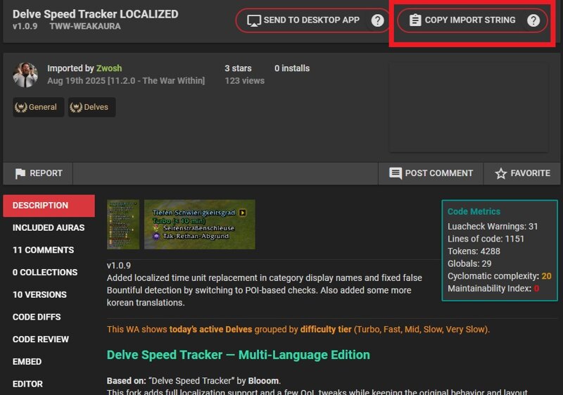
Task: Click the Report flag icon
Action: [20, 173]
